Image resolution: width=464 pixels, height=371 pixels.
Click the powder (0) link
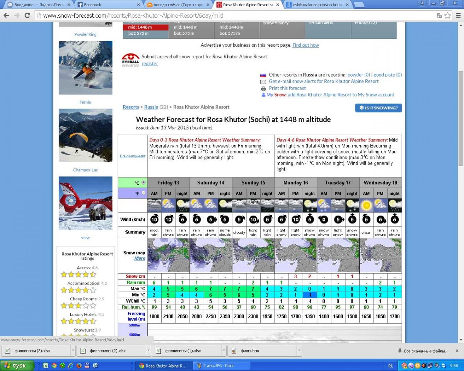359,75
